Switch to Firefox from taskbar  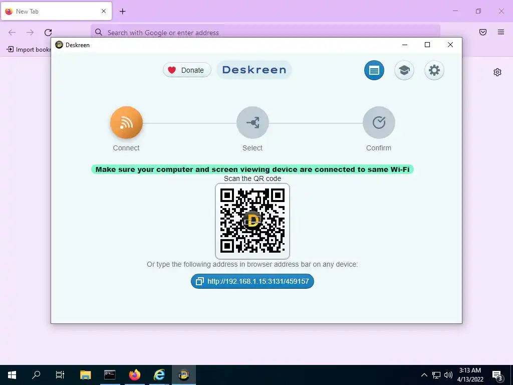[x=134, y=375]
